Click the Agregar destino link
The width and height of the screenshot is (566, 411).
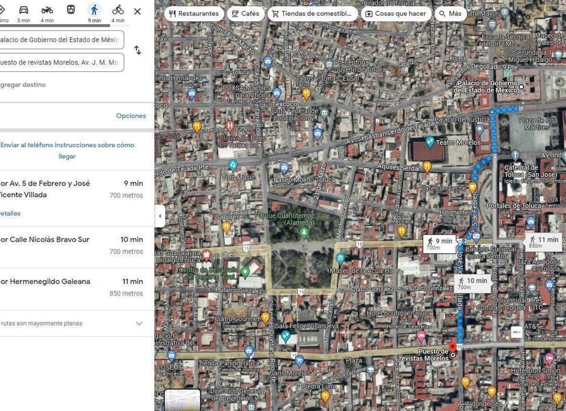[23, 85]
